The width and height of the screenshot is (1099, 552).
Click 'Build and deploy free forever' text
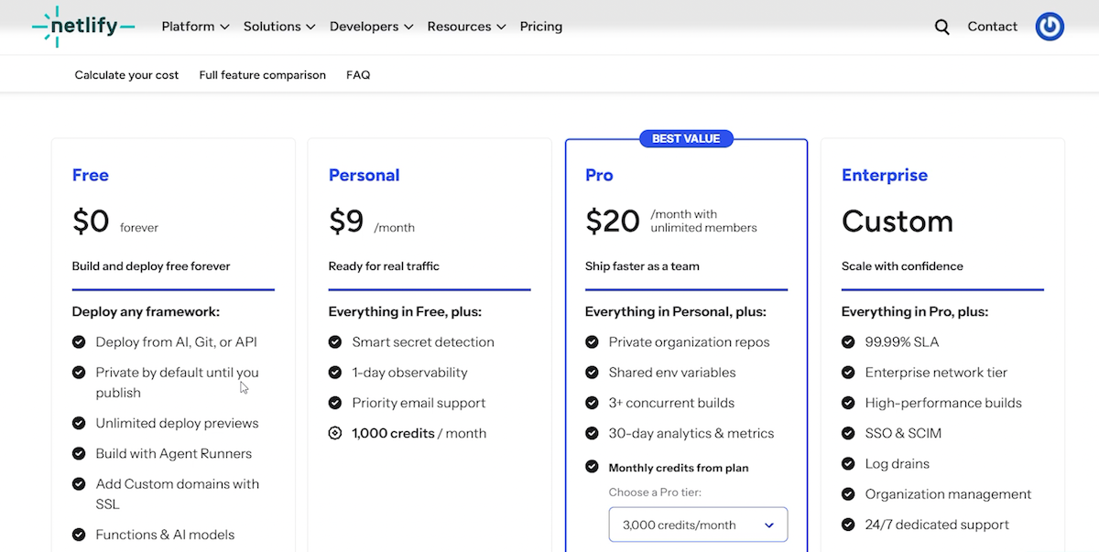151,266
